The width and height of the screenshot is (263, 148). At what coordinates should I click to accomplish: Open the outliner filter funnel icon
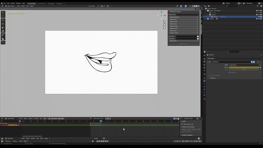pos(258,6)
